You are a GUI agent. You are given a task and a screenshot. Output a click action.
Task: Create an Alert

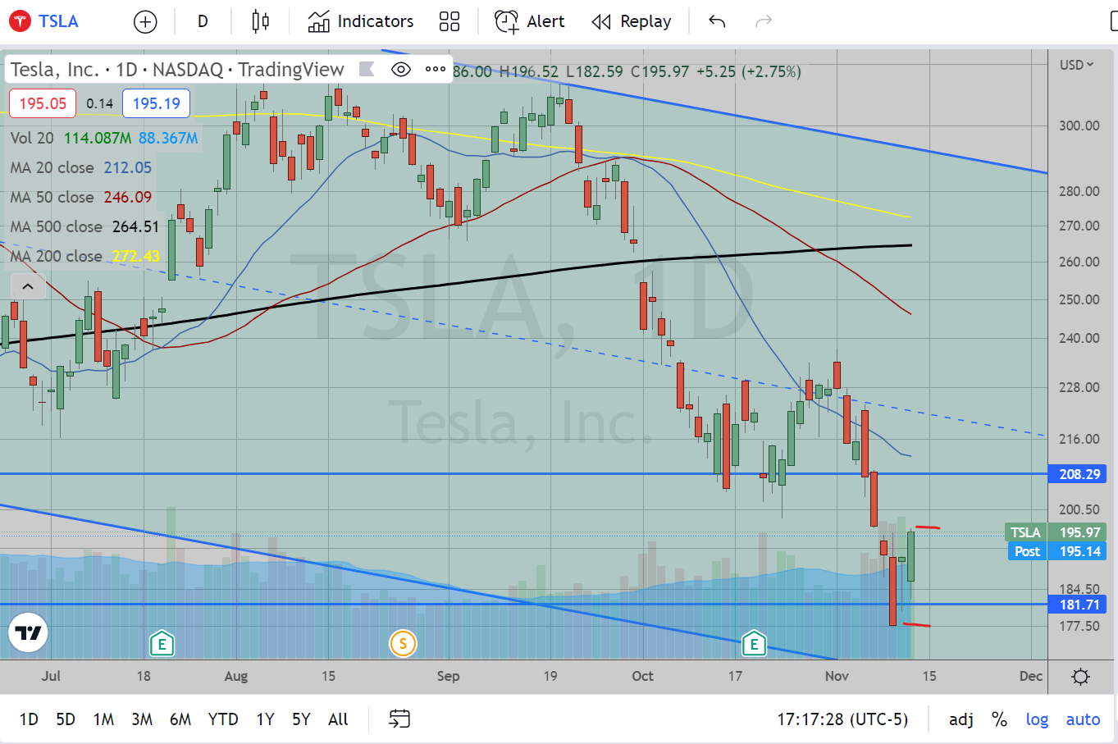[530, 21]
